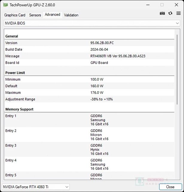The image size is (184, 192).
Task: Select the BIOS Version row
Action: tap(89, 43)
